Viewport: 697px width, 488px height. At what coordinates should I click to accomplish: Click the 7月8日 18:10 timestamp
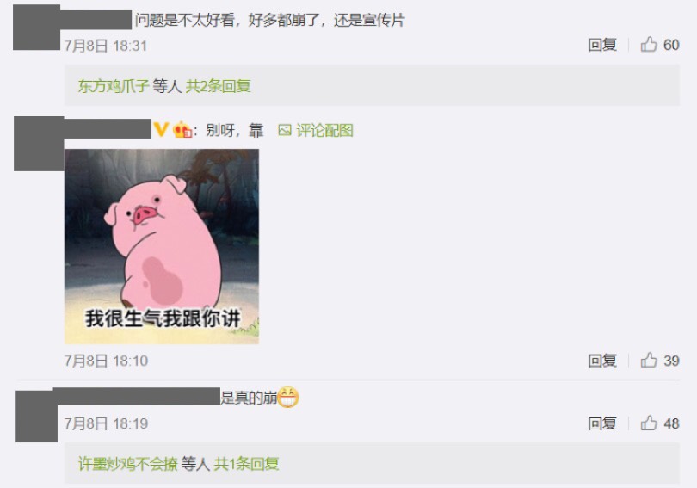(106, 361)
